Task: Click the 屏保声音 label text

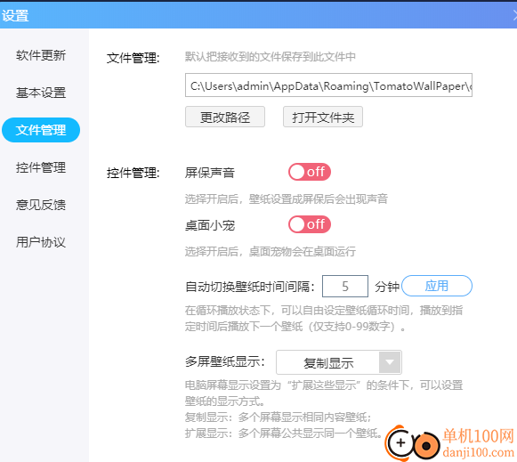Action: click(210, 173)
